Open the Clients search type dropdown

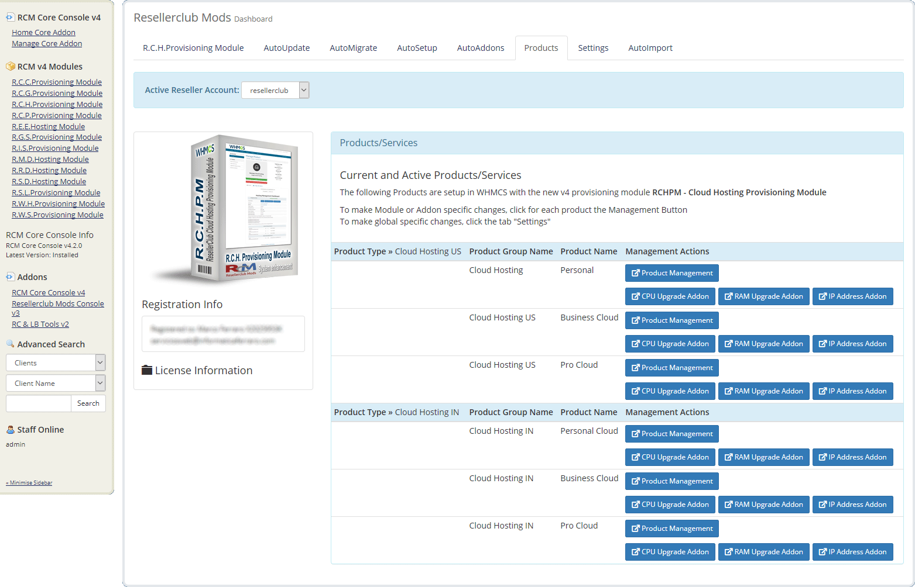56,362
